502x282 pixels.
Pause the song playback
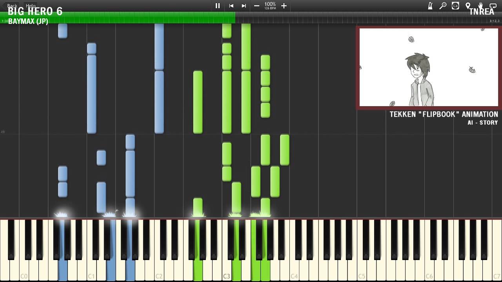point(218,5)
